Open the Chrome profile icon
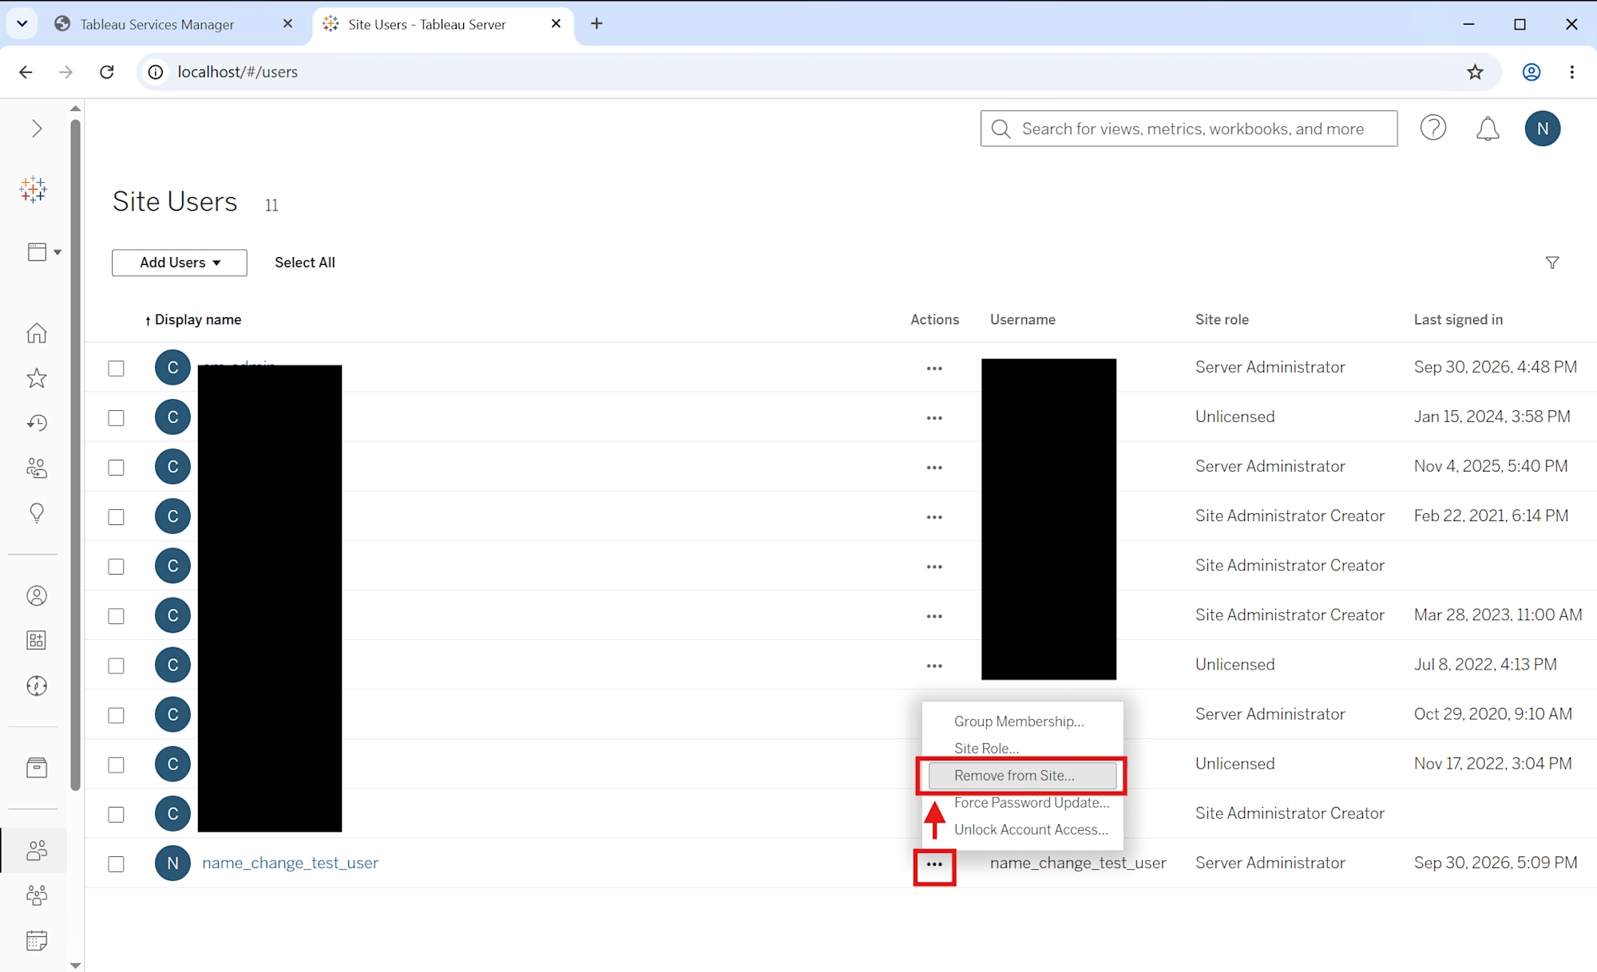The height and width of the screenshot is (972, 1597). [1531, 72]
